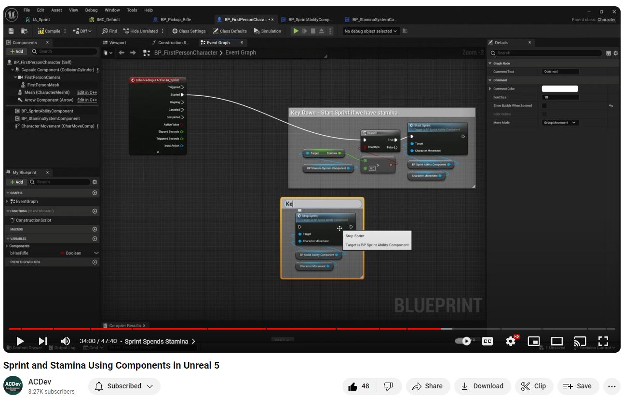Select BP_SprintAbilityComponent in Components tree
Viewport: 624px width, 397px height.
(x=47, y=111)
